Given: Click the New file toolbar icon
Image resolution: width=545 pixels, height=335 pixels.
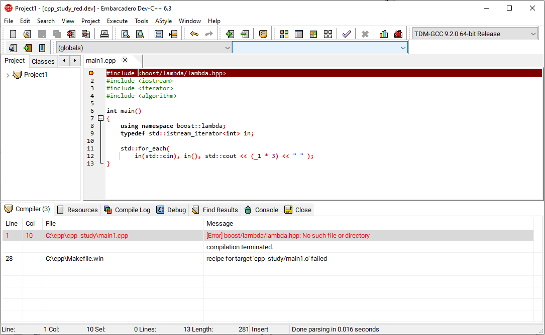Looking at the screenshot, I should point(13,34).
